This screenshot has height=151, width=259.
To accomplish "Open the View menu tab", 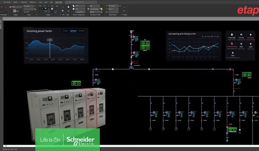I will [x=46, y=2].
